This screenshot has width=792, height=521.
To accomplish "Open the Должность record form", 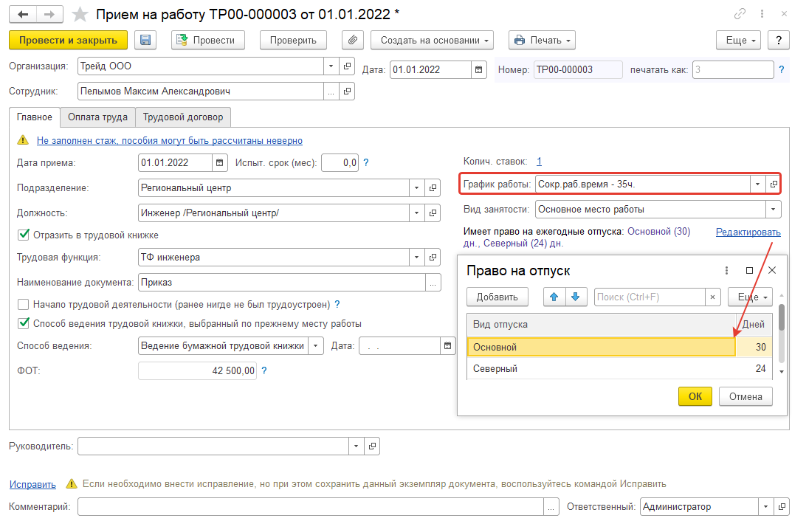I will (x=433, y=213).
